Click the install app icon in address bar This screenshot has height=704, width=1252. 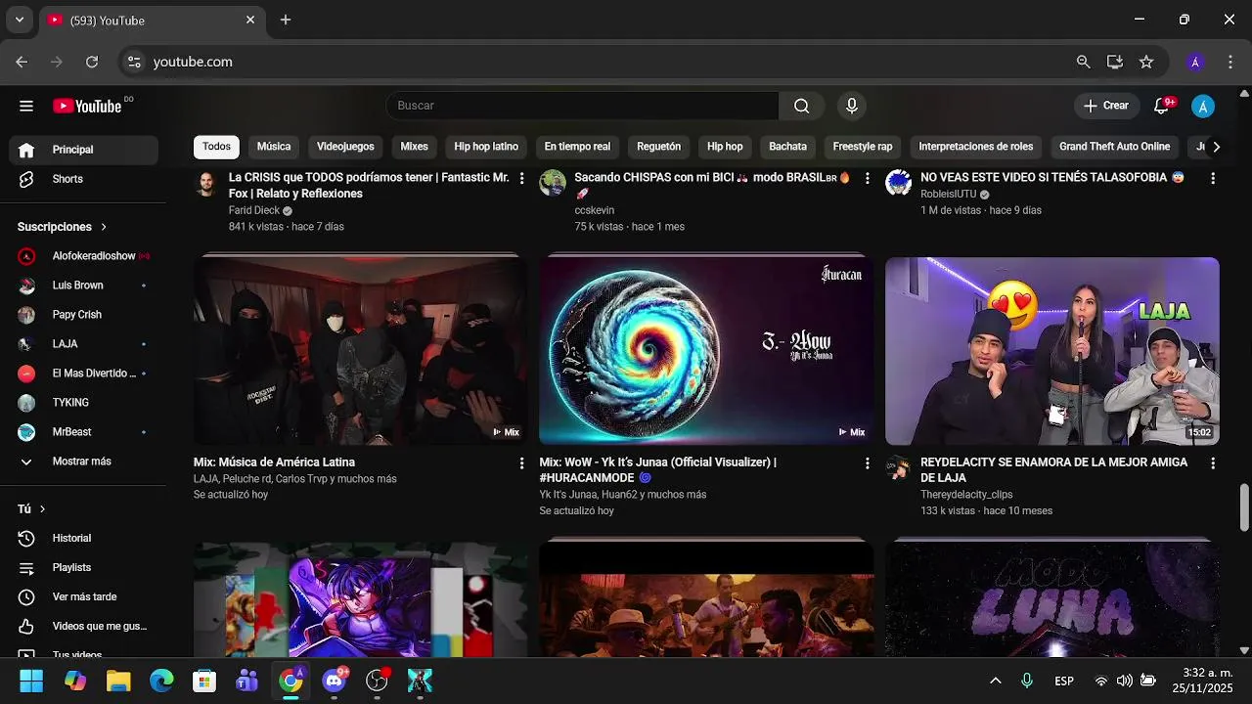1114,62
